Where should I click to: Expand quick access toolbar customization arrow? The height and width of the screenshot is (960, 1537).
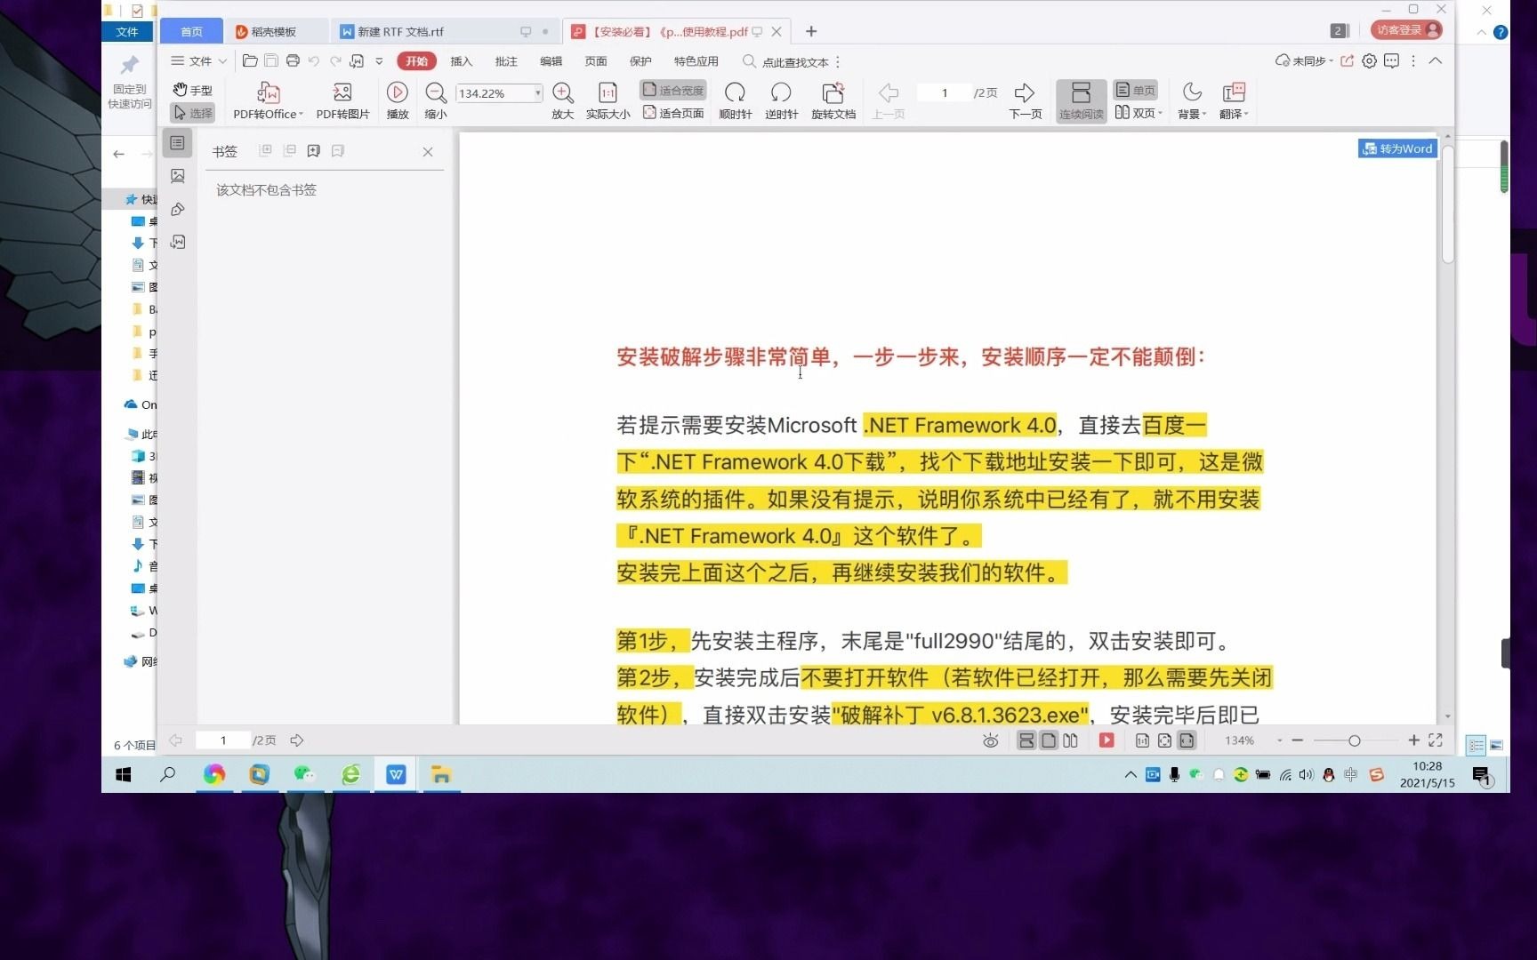click(x=379, y=60)
